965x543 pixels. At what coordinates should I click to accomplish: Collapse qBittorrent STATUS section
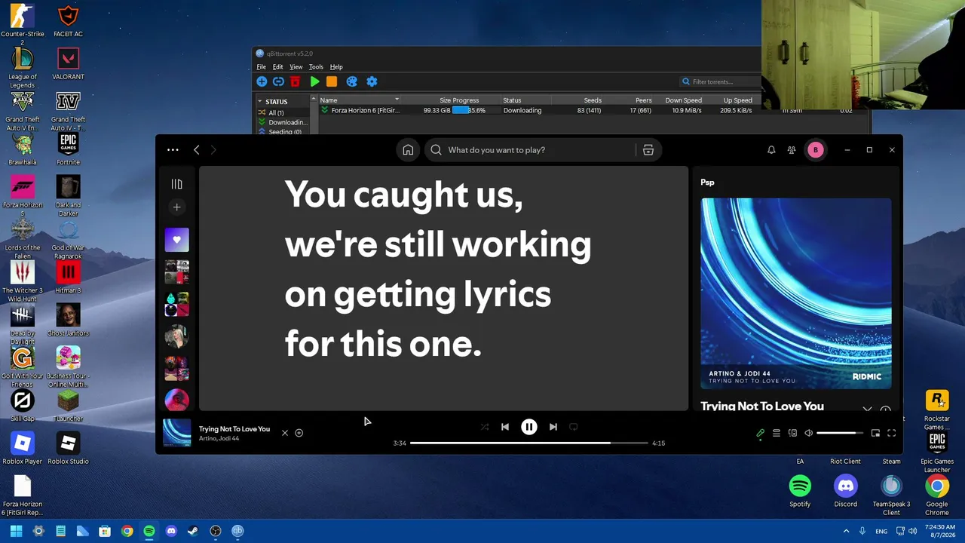(260, 101)
